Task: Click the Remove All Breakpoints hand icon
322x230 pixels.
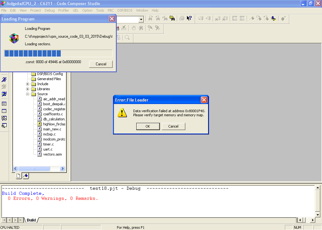Action: [x=141, y=28]
